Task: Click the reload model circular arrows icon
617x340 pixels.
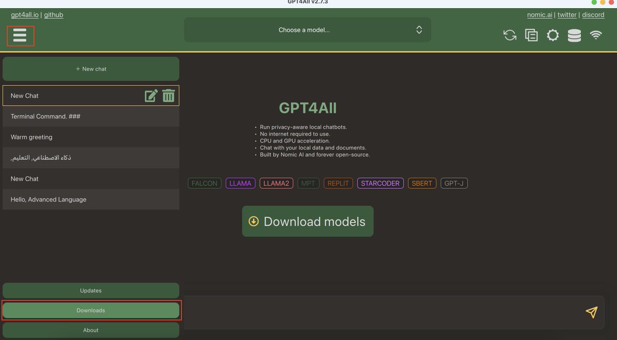Action: tap(510, 35)
